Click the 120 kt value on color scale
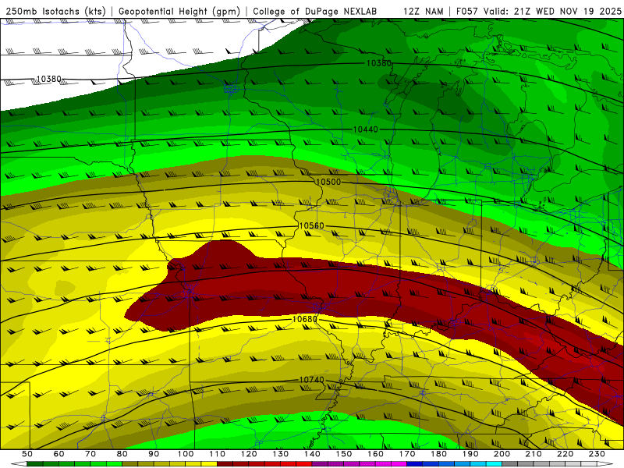624x468 pixels. [x=249, y=454]
